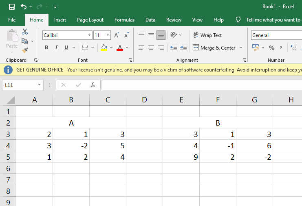This screenshot has height=206, width=302.
Task: Apply Accounting Number Format icon
Action: tap(256, 48)
